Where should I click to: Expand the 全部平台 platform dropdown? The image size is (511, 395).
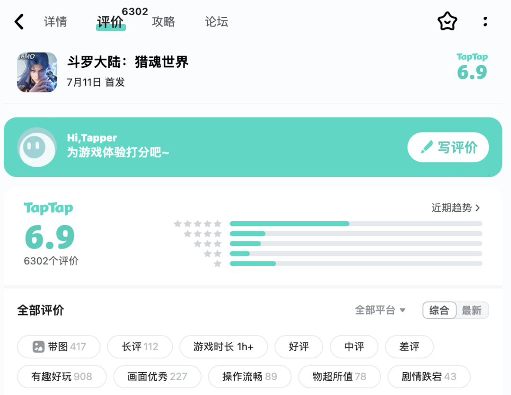(380, 311)
